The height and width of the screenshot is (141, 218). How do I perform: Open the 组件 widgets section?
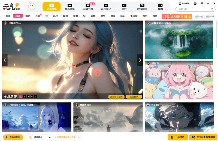point(124,7)
